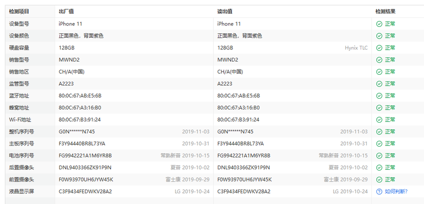Image resolution: width=424 pixels, height=204 pixels.
Task: Select the 设备颜色 row label
Action: tap(19, 36)
